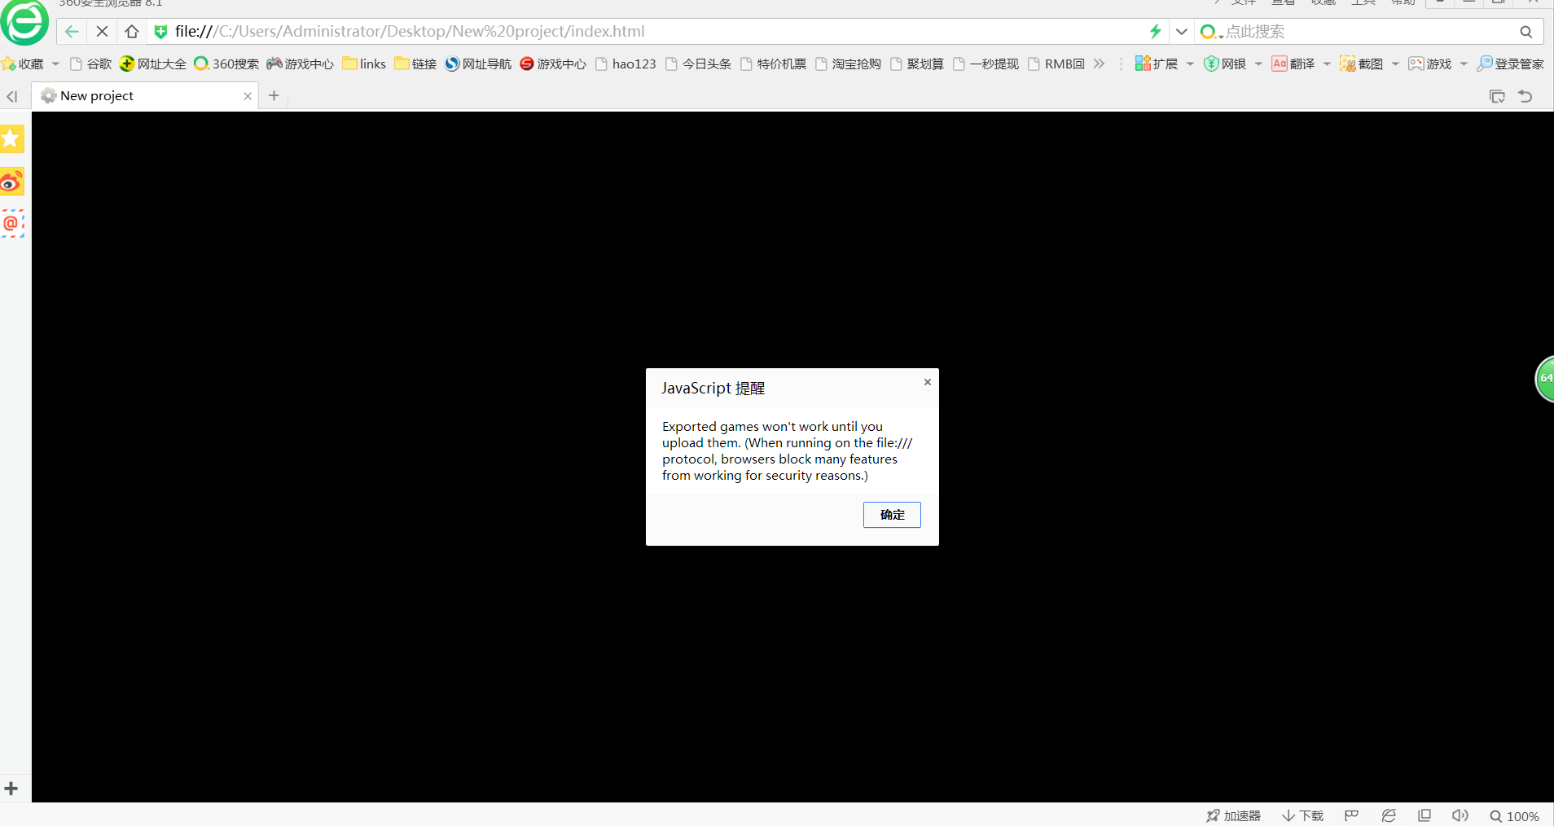Click the address bar URL field
The width and height of the screenshot is (1554, 826).
pyautogui.click(x=652, y=32)
